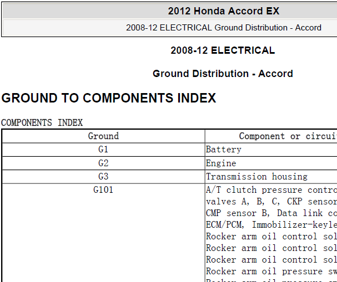
Task: Click the 'Ground' column header
Action: [x=103, y=136]
